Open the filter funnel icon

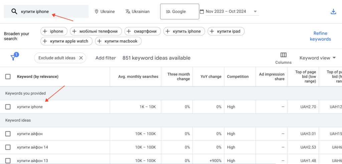tap(13, 58)
